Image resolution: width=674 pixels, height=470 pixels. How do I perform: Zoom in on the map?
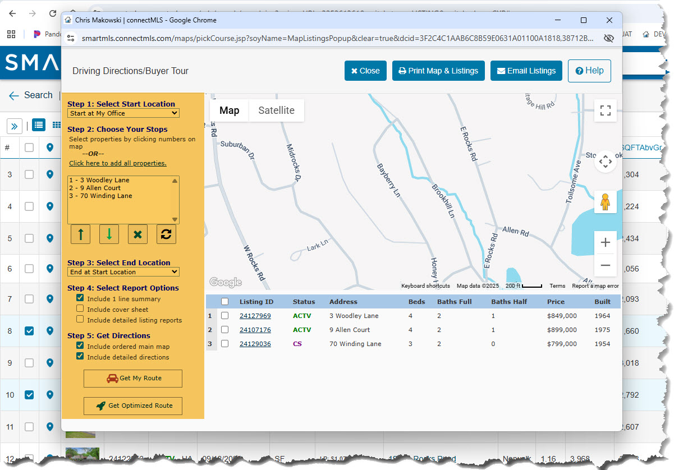(x=606, y=243)
